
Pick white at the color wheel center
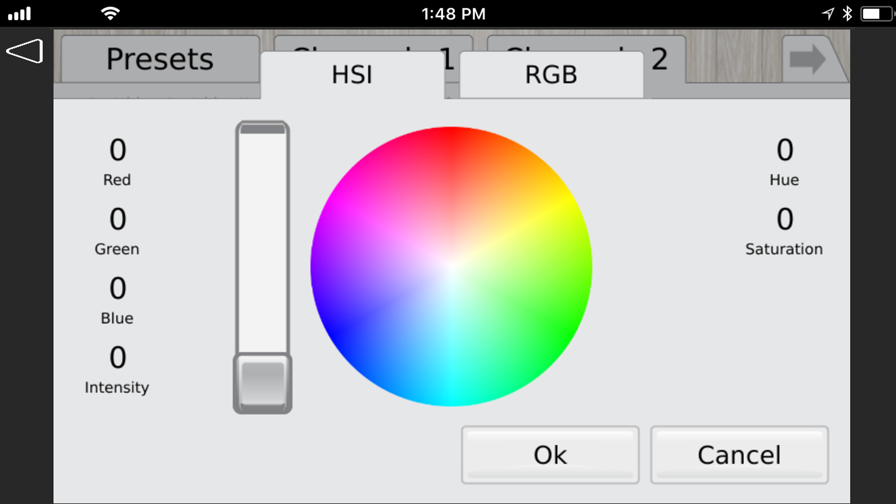(x=451, y=267)
